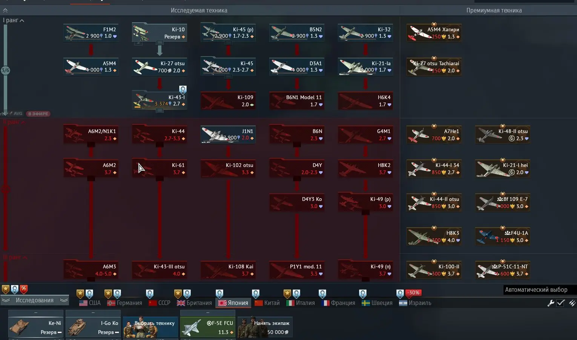
Task: Select the Ki-21-Ia aircraft card
Action: tap(365, 67)
